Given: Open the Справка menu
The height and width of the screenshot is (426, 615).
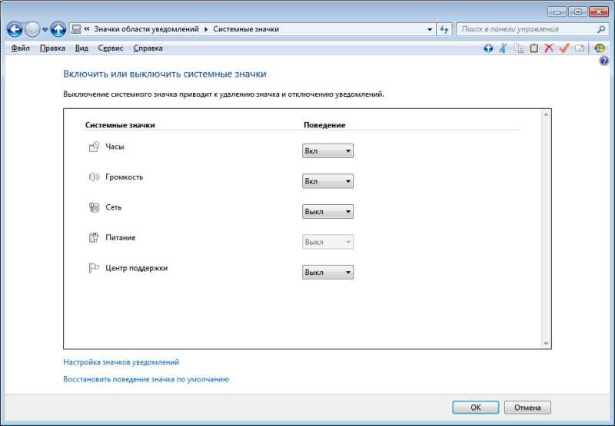Looking at the screenshot, I should [148, 48].
